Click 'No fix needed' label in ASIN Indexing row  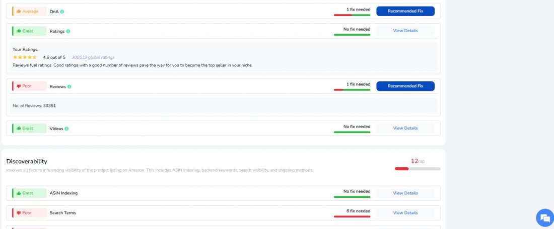click(357, 191)
